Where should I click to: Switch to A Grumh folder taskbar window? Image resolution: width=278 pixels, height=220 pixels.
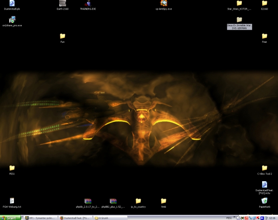110,218
